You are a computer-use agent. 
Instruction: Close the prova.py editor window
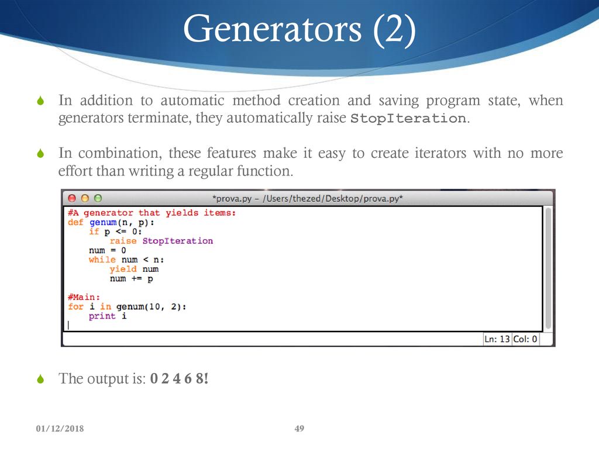point(72,198)
